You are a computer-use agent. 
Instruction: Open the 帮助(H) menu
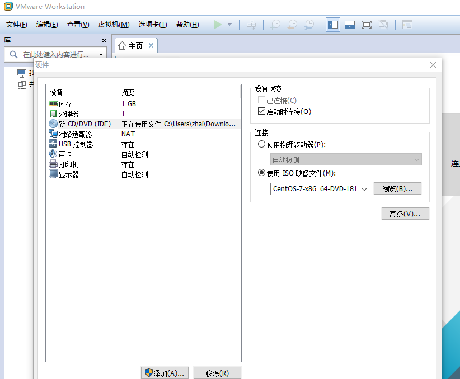pyautogui.click(x=187, y=25)
